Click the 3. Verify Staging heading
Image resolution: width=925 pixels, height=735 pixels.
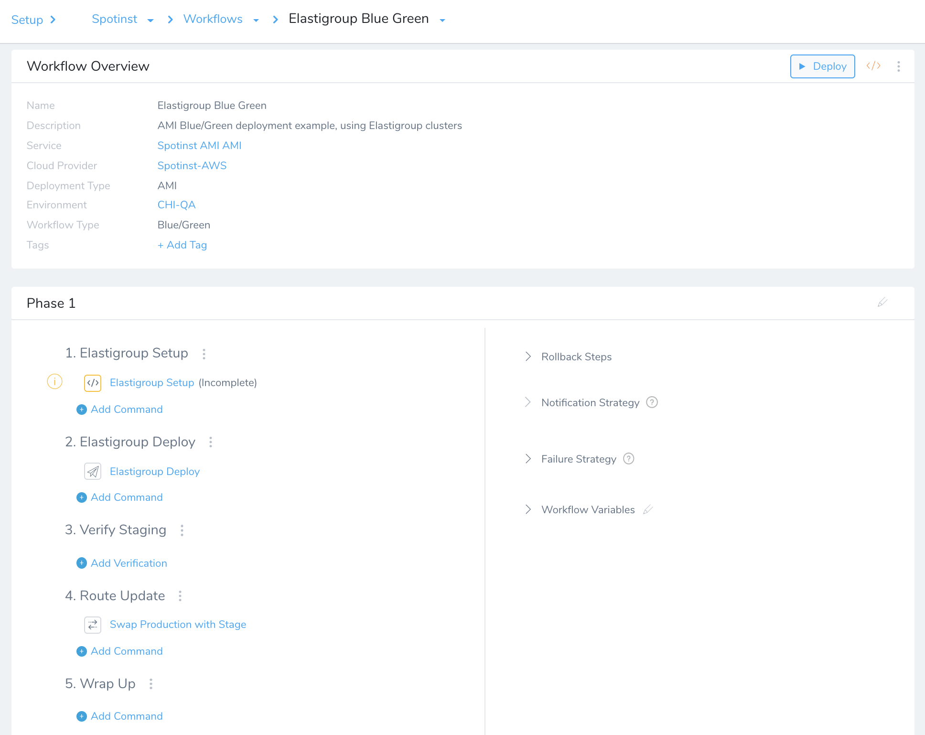116,530
